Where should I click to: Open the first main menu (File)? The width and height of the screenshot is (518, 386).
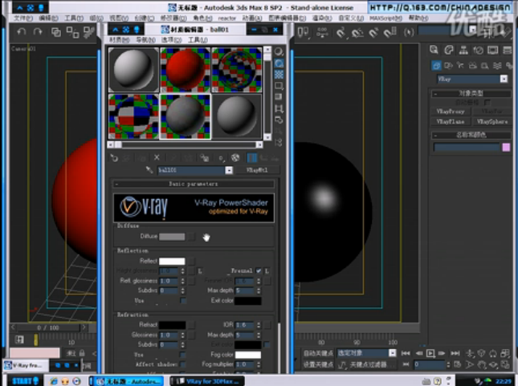click(x=22, y=18)
